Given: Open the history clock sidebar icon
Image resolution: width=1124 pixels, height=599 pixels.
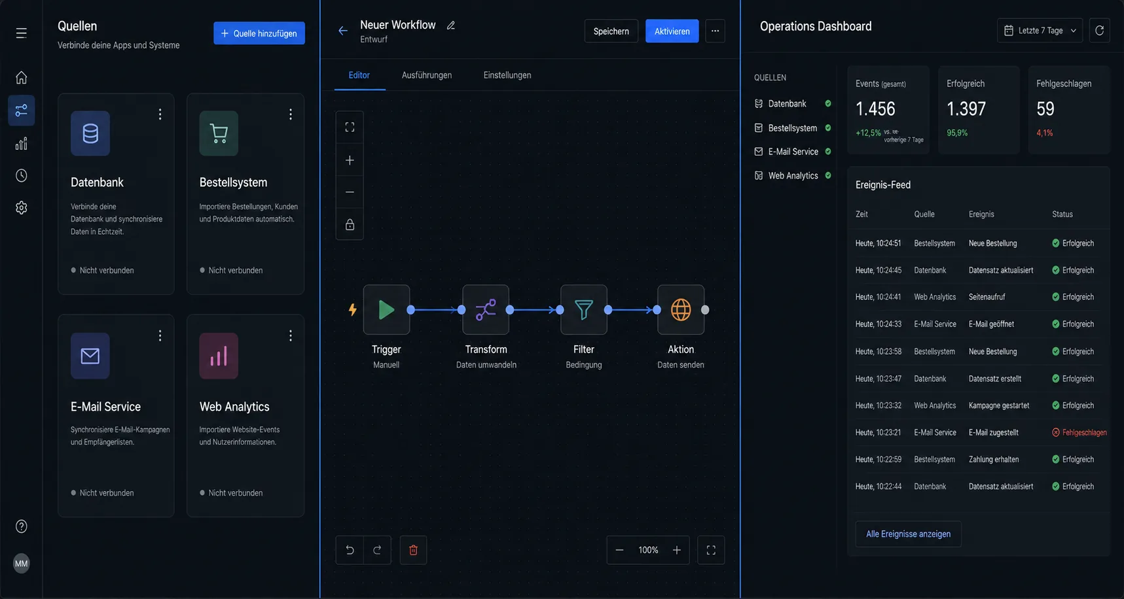Looking at the screenshot, I should tap(21, 175).
